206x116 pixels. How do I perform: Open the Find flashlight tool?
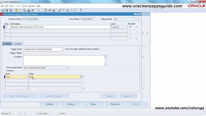[7, 10]
